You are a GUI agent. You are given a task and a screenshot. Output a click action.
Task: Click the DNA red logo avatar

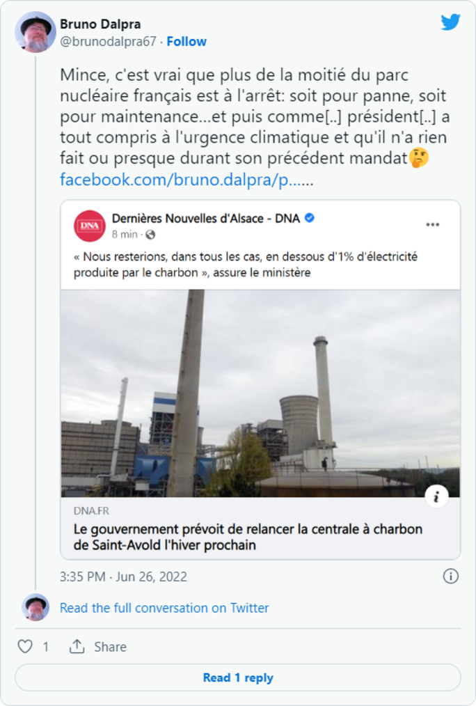tap(90, 226)
